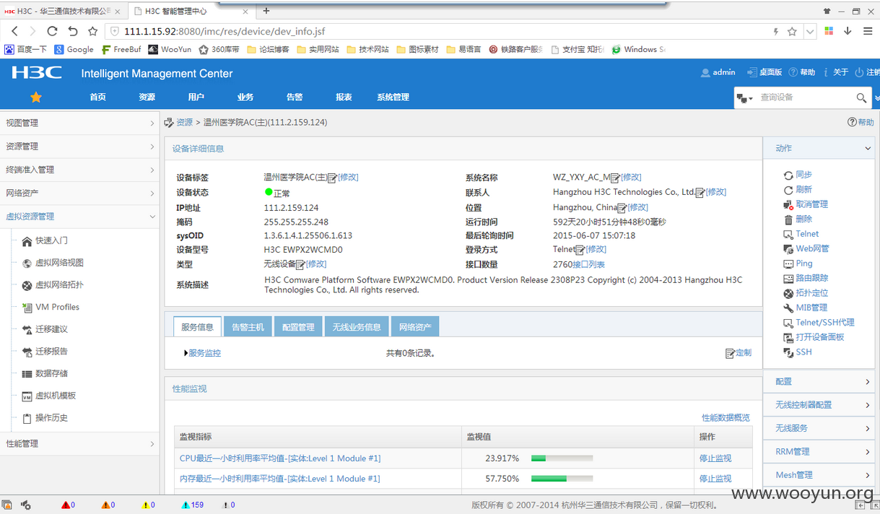Viewport: 880px width, 514px height.
Task: Open 迁移报告 sidebar item
Action: click(x=51, y=352)
